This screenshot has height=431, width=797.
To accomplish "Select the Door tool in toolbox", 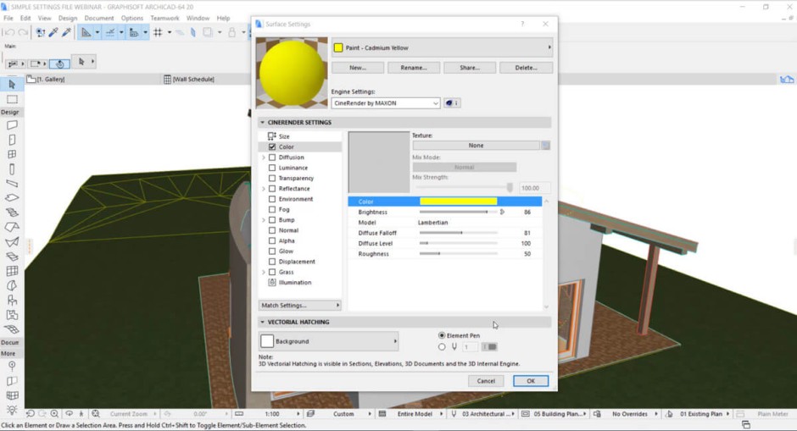I will coord(12,140).
